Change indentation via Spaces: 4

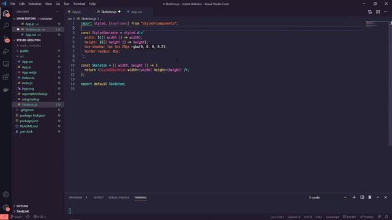(294, 217)
